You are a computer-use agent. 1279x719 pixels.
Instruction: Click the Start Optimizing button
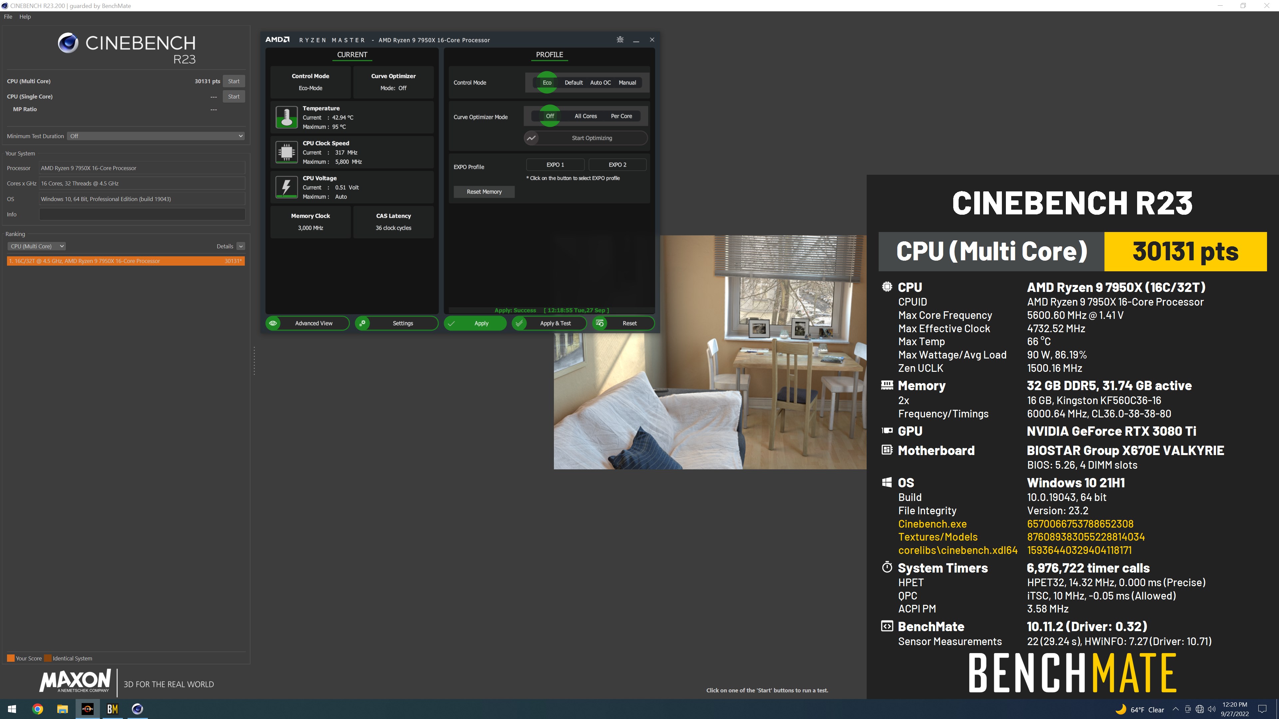point(586,138)
